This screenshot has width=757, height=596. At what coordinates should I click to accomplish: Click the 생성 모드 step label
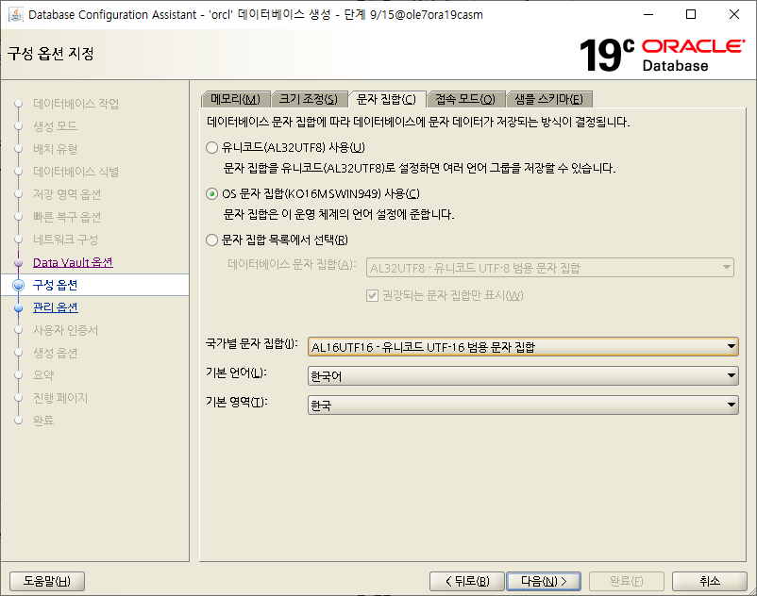(x=55, y=126)
